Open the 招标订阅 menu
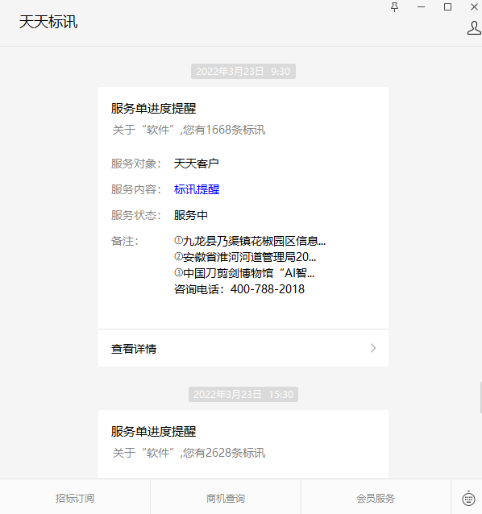Image resolution: width=482 pixels, height=514 pixels. click(x=75, y=498)
